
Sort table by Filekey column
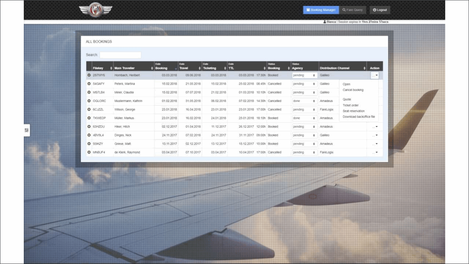(x=102, y=68)
